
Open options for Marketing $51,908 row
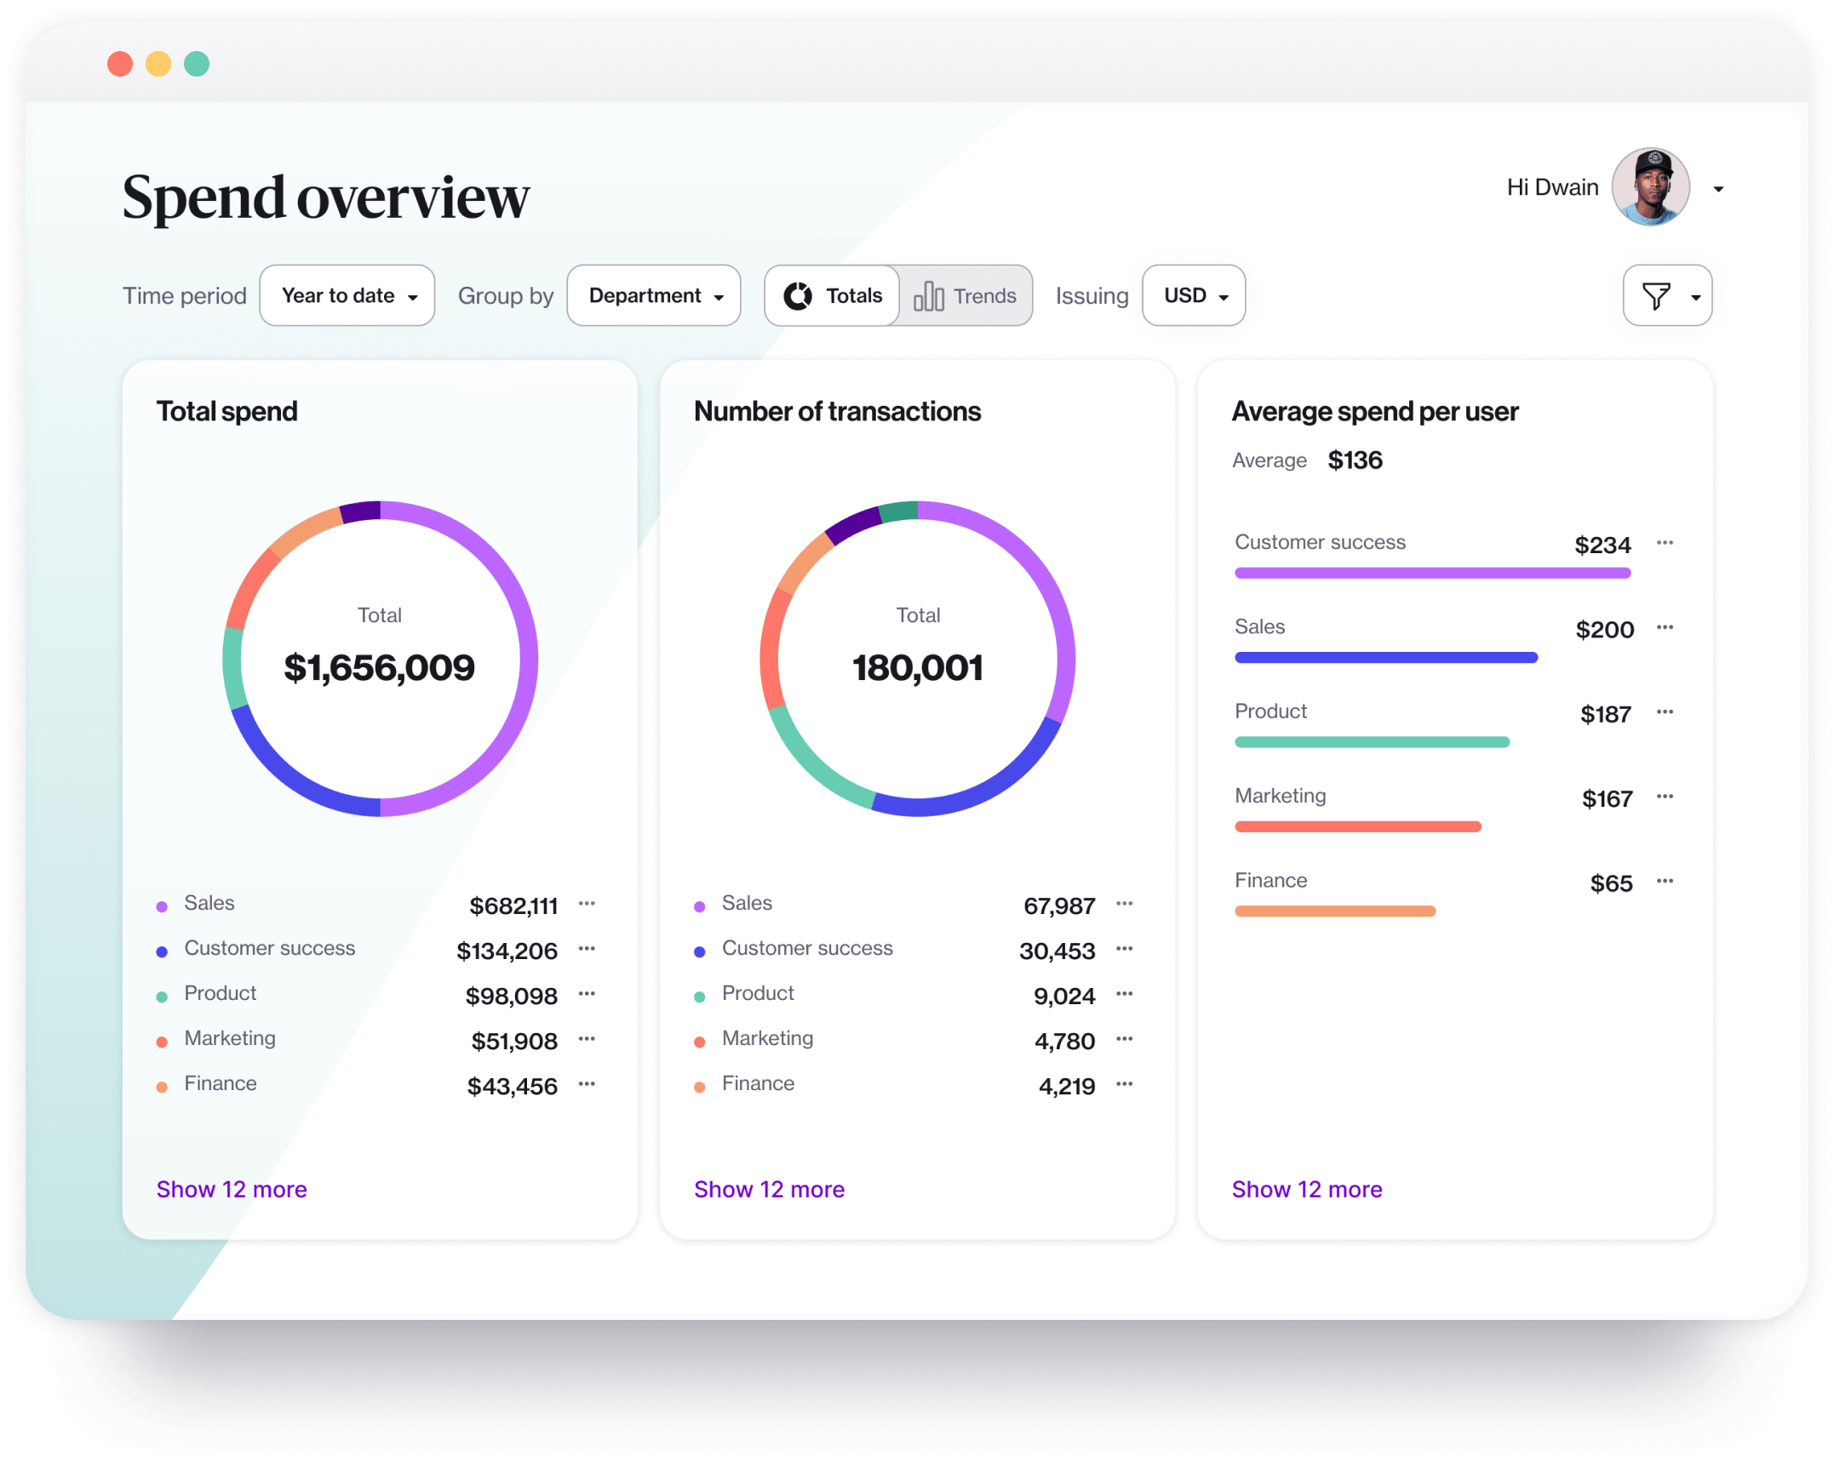click(587, 1038)
